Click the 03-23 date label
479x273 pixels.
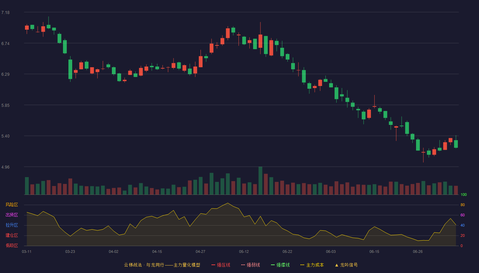click(70, 252)
